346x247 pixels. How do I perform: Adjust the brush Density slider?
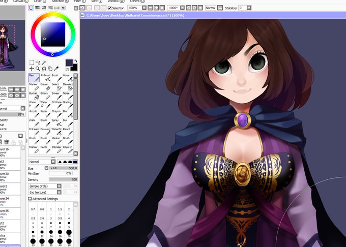click(63, 179)
